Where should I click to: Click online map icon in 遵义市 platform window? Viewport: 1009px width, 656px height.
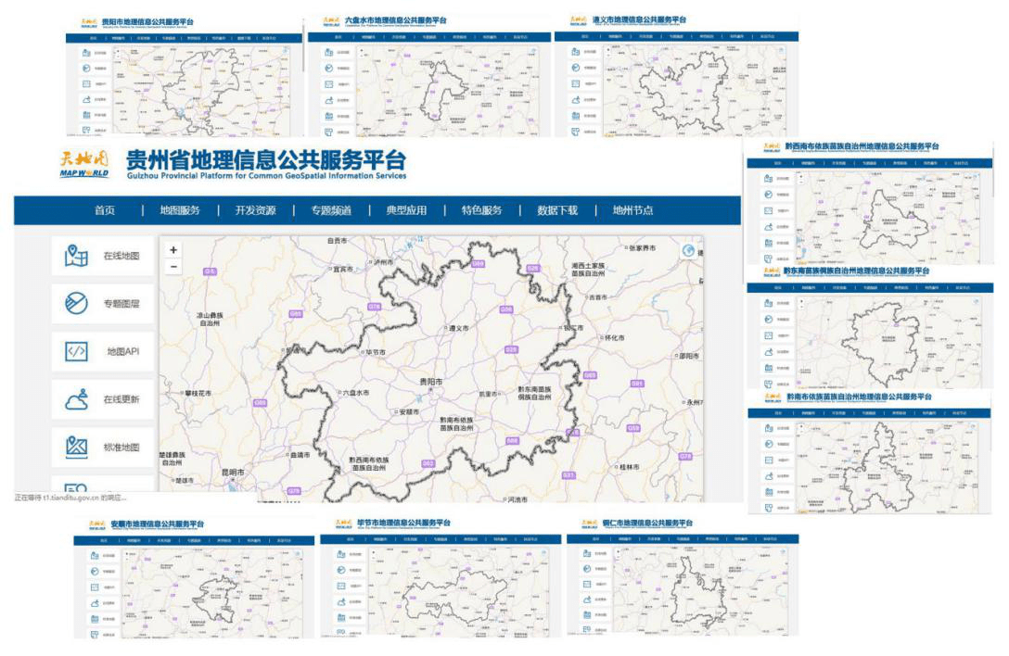point(576,52)
